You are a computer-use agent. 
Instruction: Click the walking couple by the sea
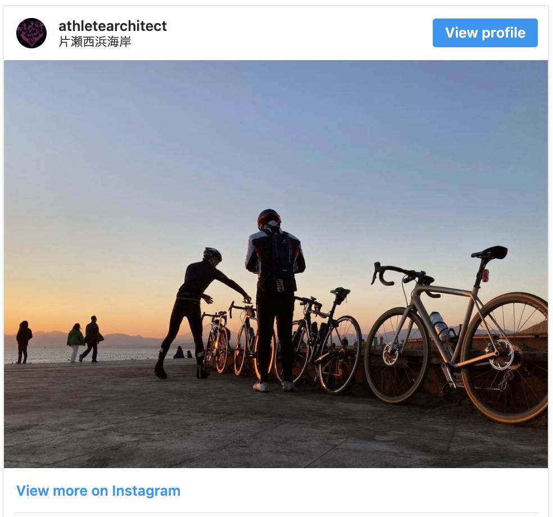[85, 339]
